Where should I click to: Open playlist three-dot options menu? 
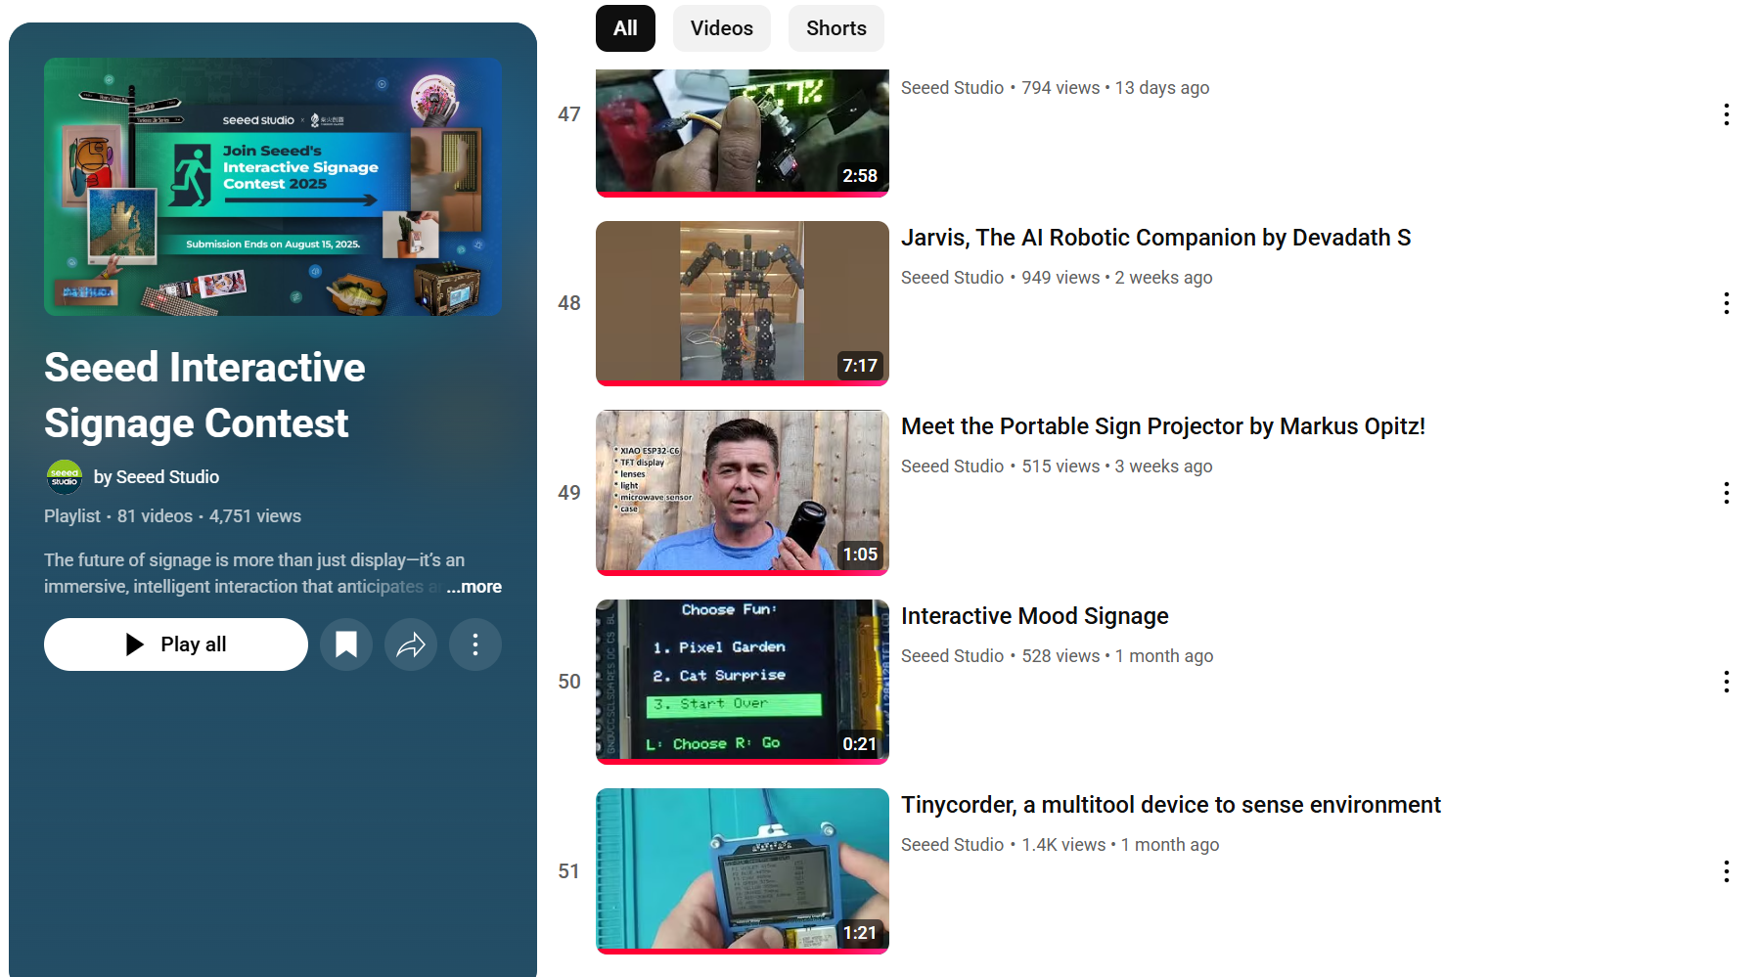[x=475, y=644]
